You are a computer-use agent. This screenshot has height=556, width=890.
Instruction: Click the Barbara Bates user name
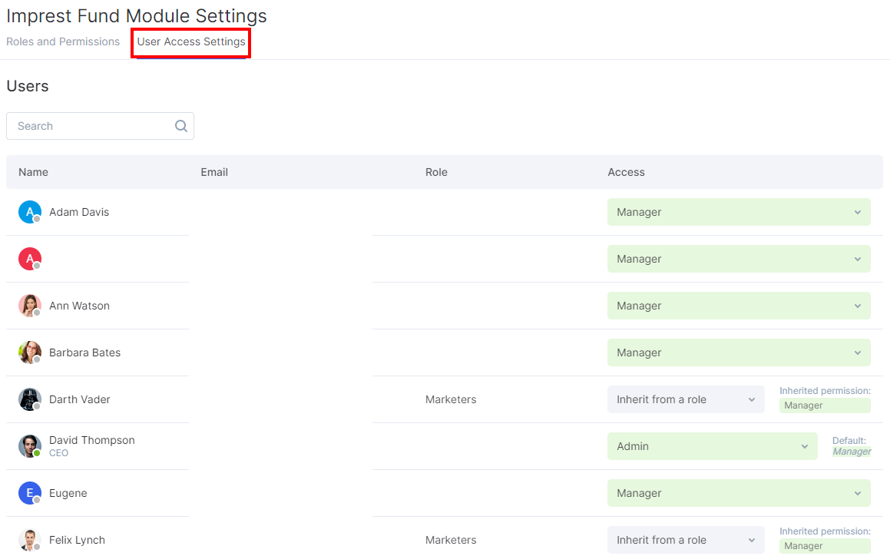click(84, 352)
